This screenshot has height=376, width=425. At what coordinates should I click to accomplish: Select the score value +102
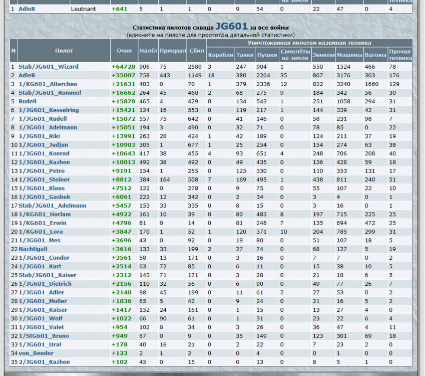(120, 362)
